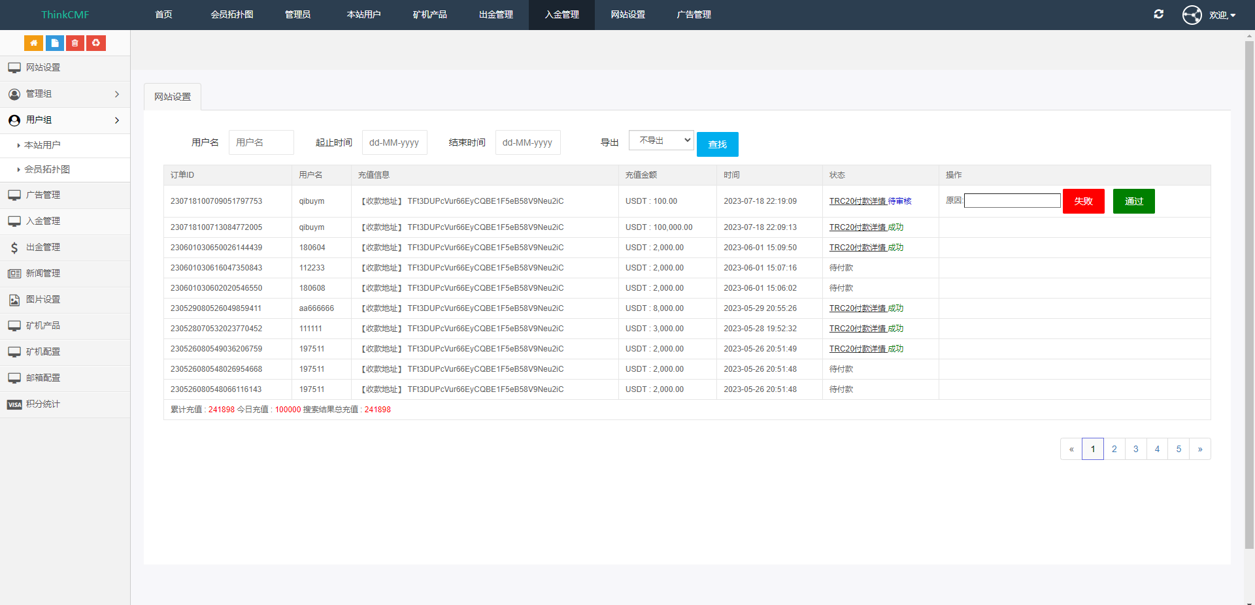Click the blue document shortcut icon
The width and height of the screenshot is (1255, 605).
[54, 43]
